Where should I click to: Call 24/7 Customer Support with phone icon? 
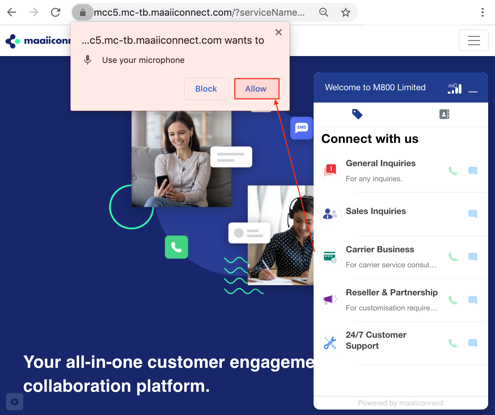pyautogui.click(x=453, y=343)
